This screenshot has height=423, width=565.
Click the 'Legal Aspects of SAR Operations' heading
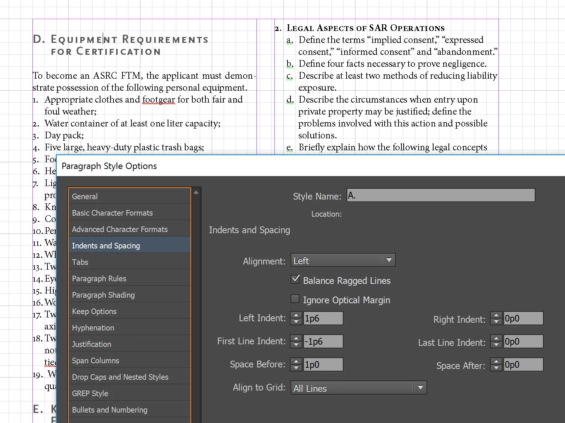[x=366, y=28]
